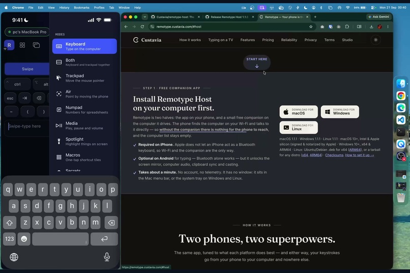410x273 pixels.
Task: Tap the Swipe button
Action: (x=27, y=69)
